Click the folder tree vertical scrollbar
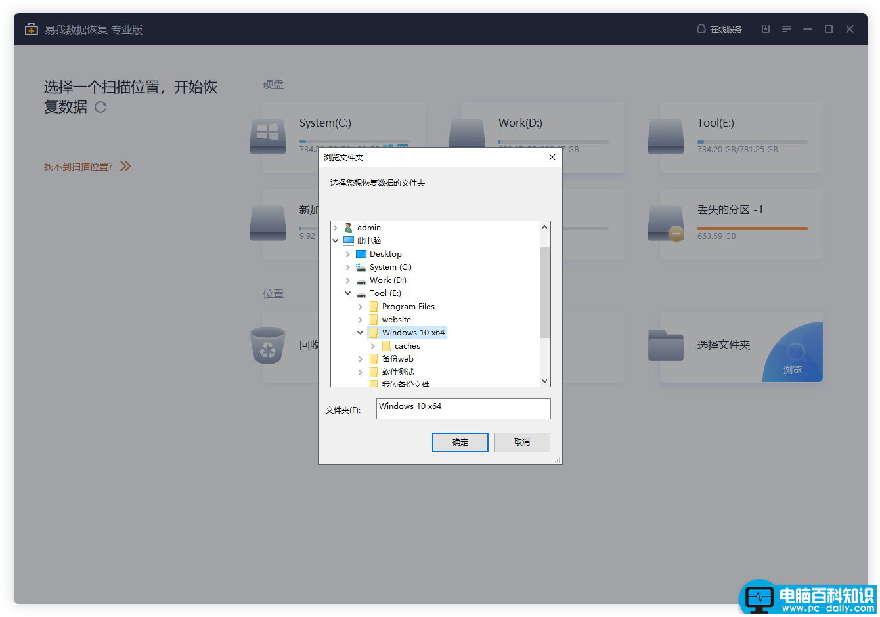Image resolution: width=880 pixels, height=617 pixels. pos(544,304)
